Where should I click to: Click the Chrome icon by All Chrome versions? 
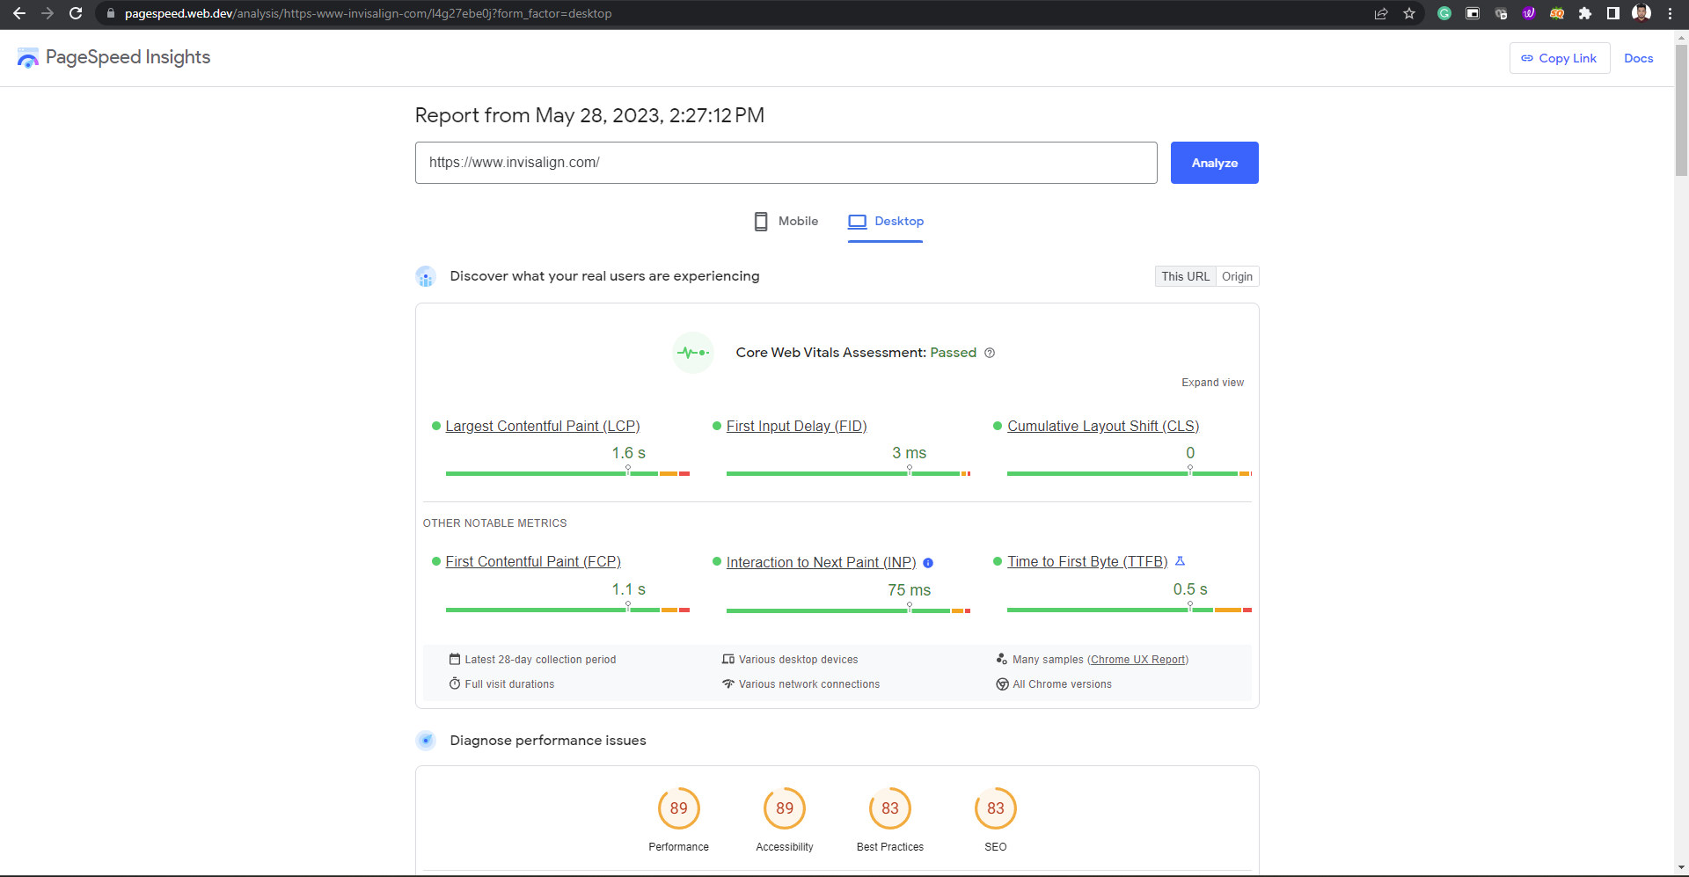1002,684
